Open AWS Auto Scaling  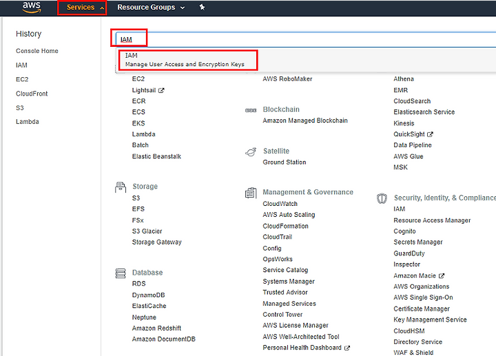coord(289,215)
